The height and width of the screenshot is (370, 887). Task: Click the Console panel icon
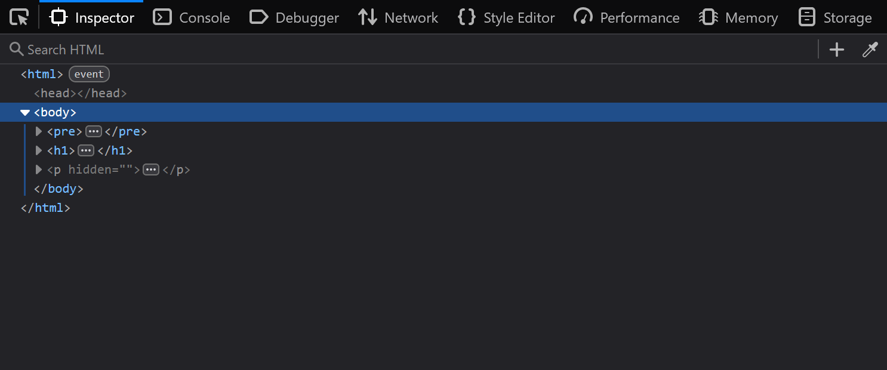(x=161, y=17)
